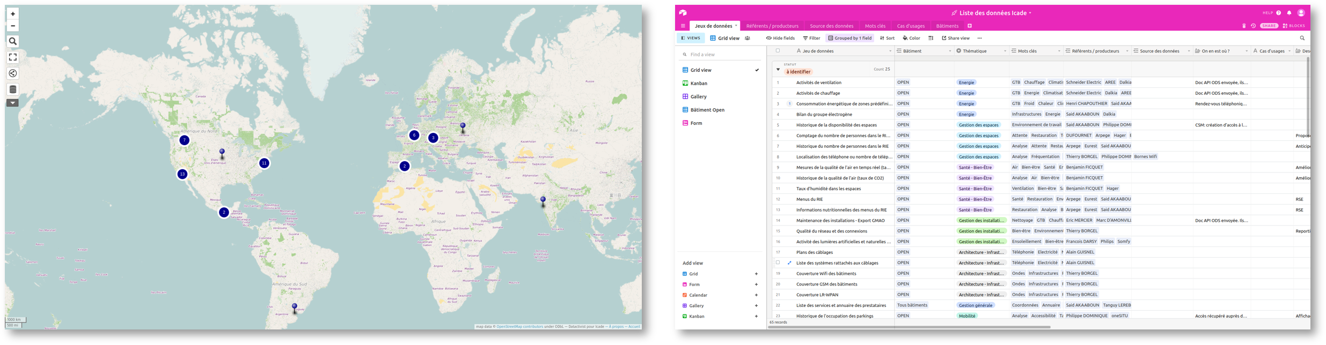1326x345 pixels.
Task: Switch the map to fullscreen mode
Action: (x=13, y=57)
